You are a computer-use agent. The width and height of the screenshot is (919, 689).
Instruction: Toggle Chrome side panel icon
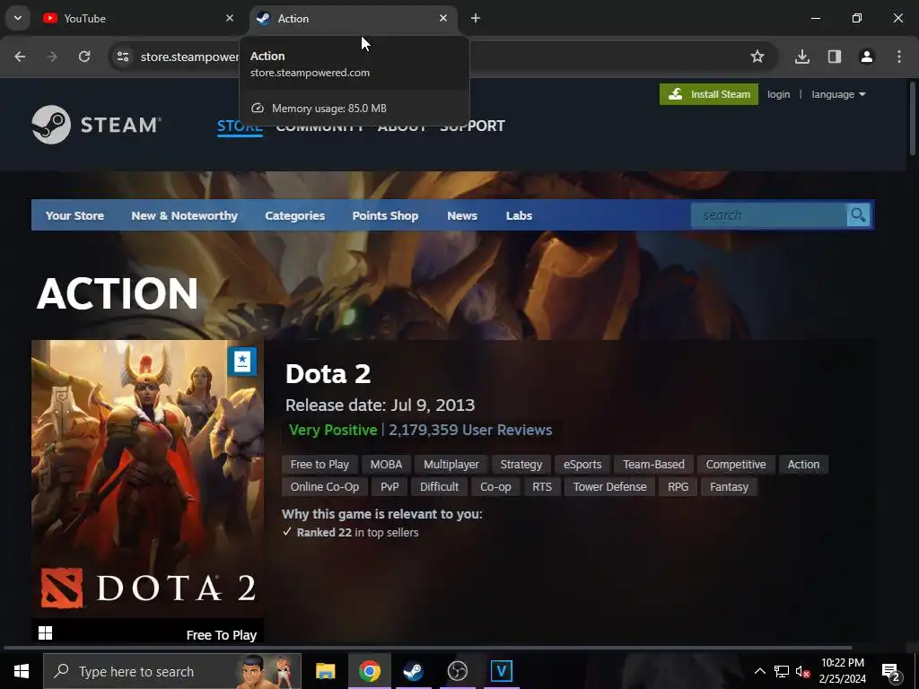[x=835, y=57]
